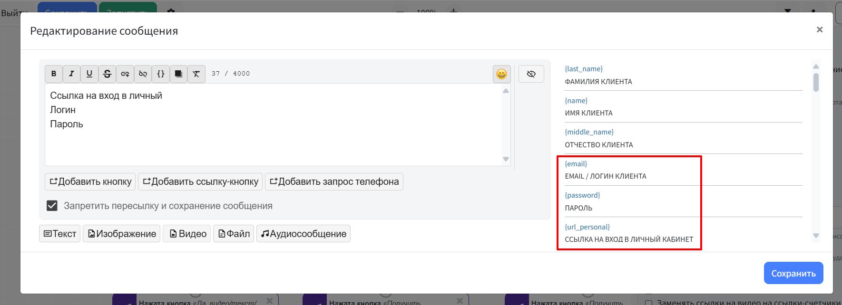Click the 'Редактирование сообщения' dialog title
This screenshot has width=842, height=305.
[x=104, y=31]
